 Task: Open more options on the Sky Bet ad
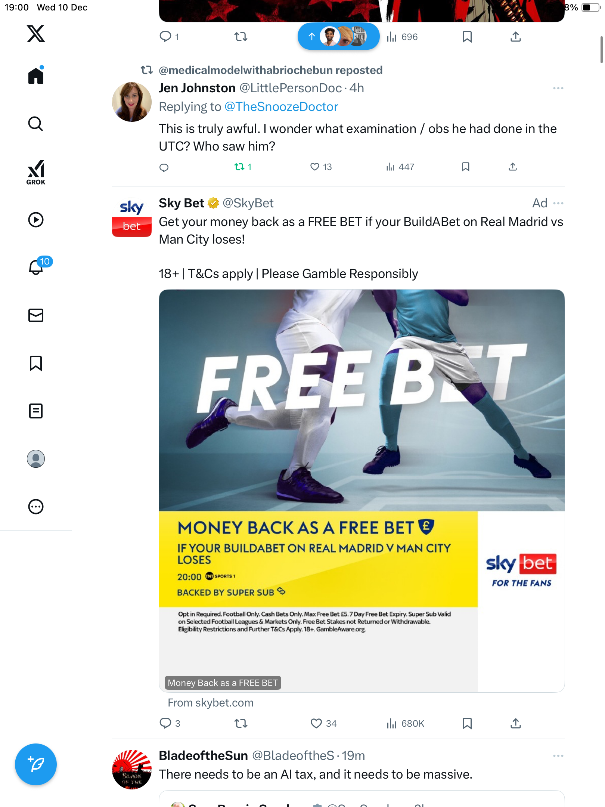pos(558,203)
